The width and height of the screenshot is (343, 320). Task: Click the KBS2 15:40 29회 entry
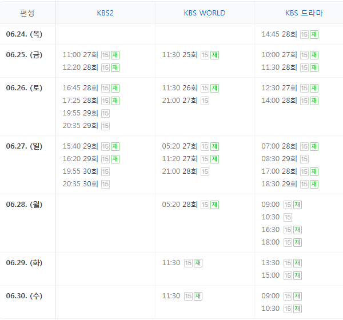coord(80,146)
